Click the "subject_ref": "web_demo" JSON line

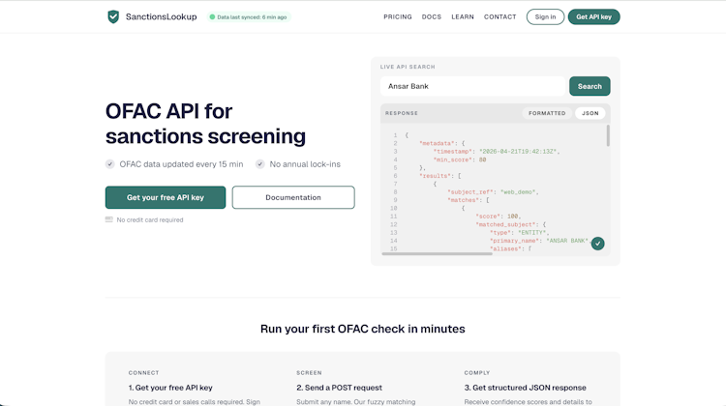coord(493,192)
